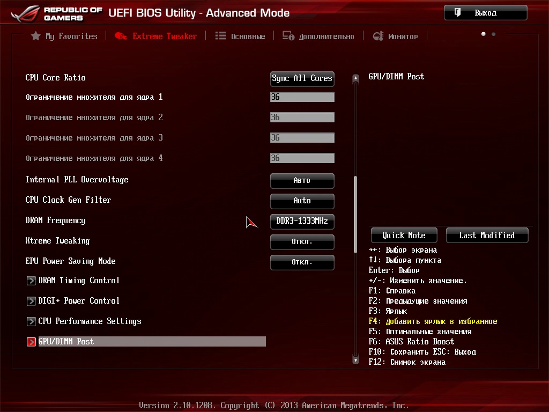Select DRAM Timing Control submenu
This screenshot has height=412, width=549.
tap(79, 280)
